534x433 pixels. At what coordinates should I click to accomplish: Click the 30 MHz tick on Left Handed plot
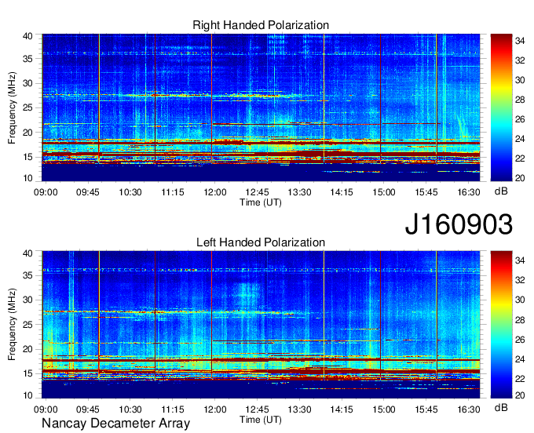click(28, 300)
